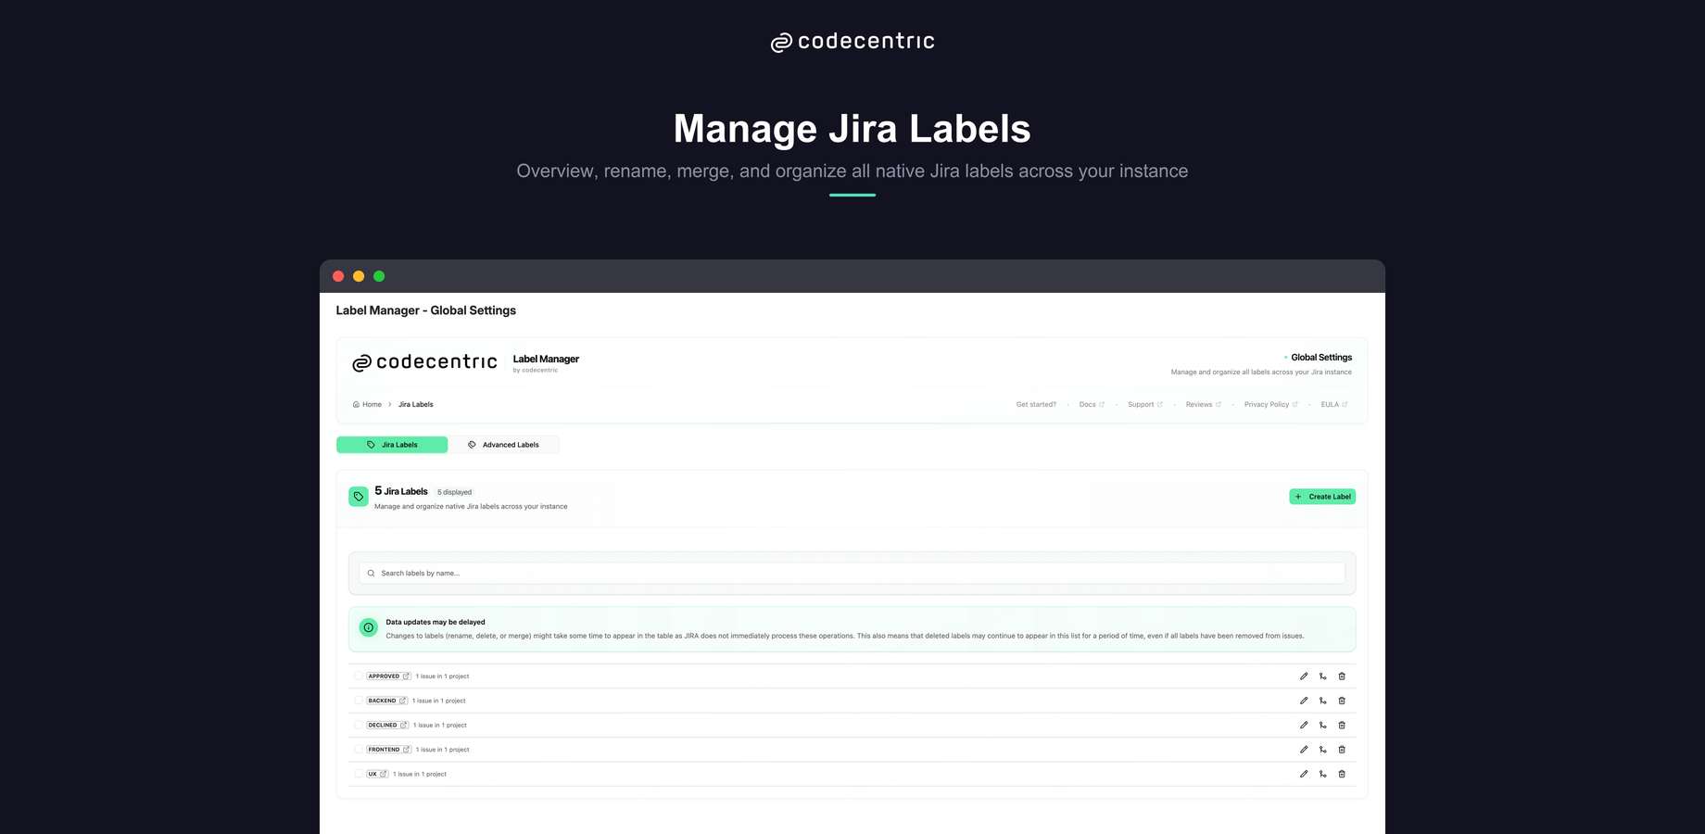1705x834 pixels.
Task: Select the checkbox beside the APPROVED label
Action: pyautogui.click(x=359, y=676)
